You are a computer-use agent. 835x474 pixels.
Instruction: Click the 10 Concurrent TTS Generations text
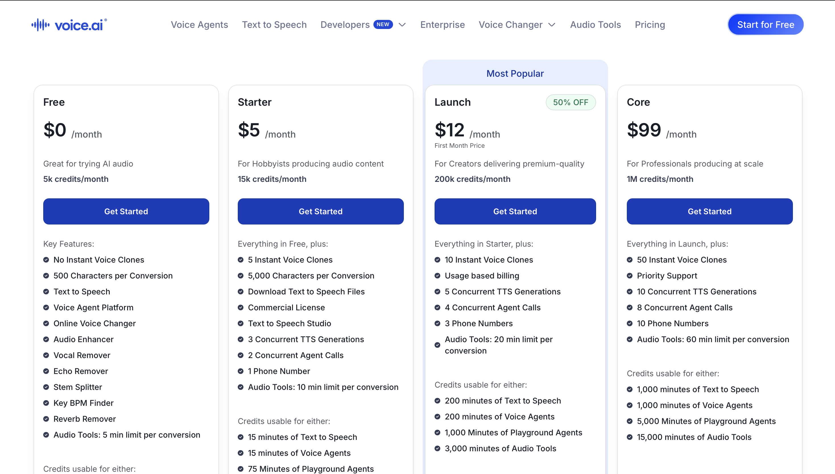[x=696, y=292]
